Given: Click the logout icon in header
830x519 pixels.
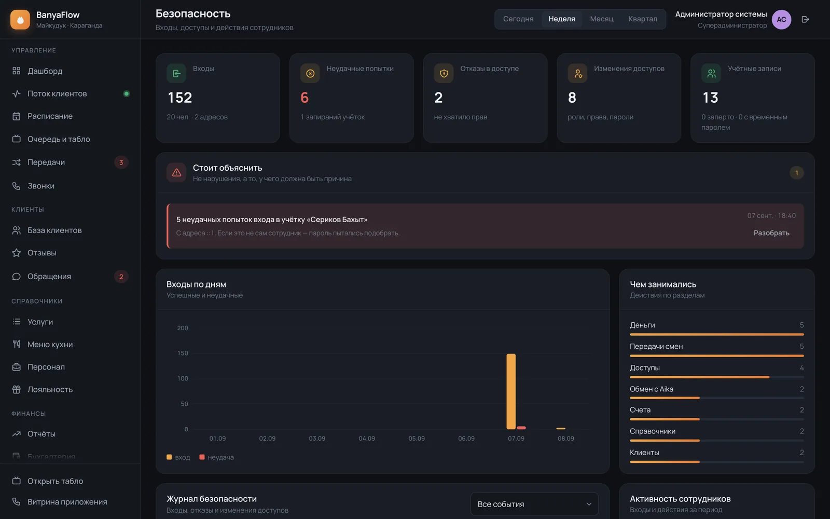Looking at the screenshot, I should point(806,19).
